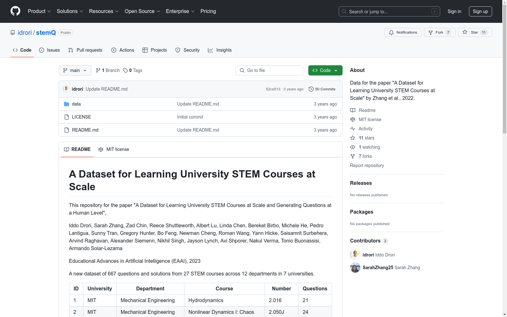Click the repository icon beside idrori
507x317 pixels.
tap(13, 33)
